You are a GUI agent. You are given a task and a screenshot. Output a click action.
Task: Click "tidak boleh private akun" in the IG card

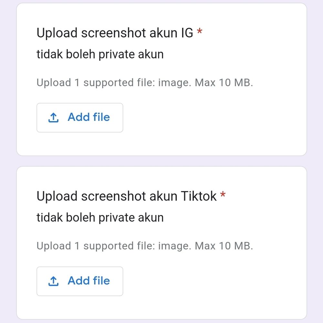pyautogui.click(x=100, y=54)
